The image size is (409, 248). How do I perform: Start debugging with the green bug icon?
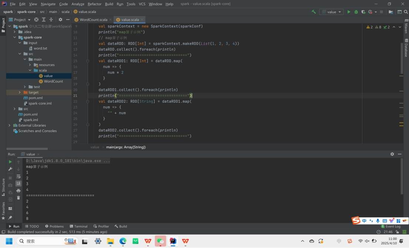point(356,12)
